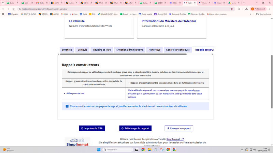Open Chrome downloads icon

pos(246,9)
